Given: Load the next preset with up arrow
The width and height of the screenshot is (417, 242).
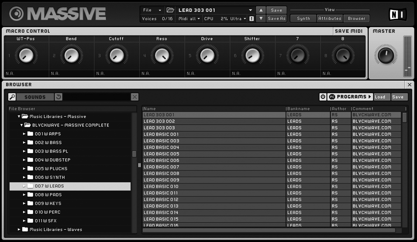Looking at the screenshot, I should tap(260, 10).
